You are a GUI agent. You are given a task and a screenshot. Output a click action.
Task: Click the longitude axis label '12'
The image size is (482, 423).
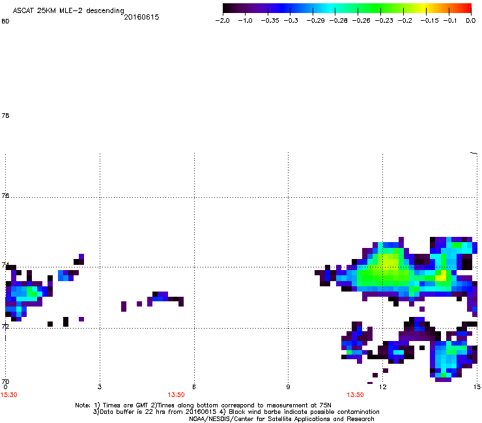coord(382,387)
